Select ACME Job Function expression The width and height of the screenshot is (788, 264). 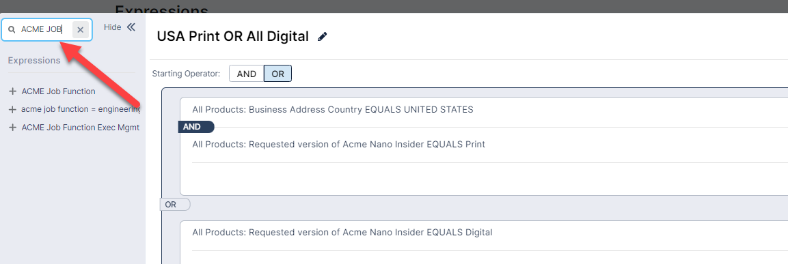(x=58, y=91)
